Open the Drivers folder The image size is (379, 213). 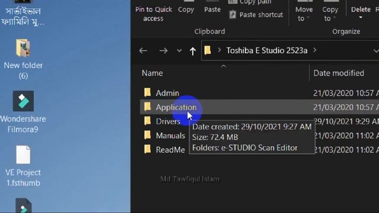click(x=168, y=121)
